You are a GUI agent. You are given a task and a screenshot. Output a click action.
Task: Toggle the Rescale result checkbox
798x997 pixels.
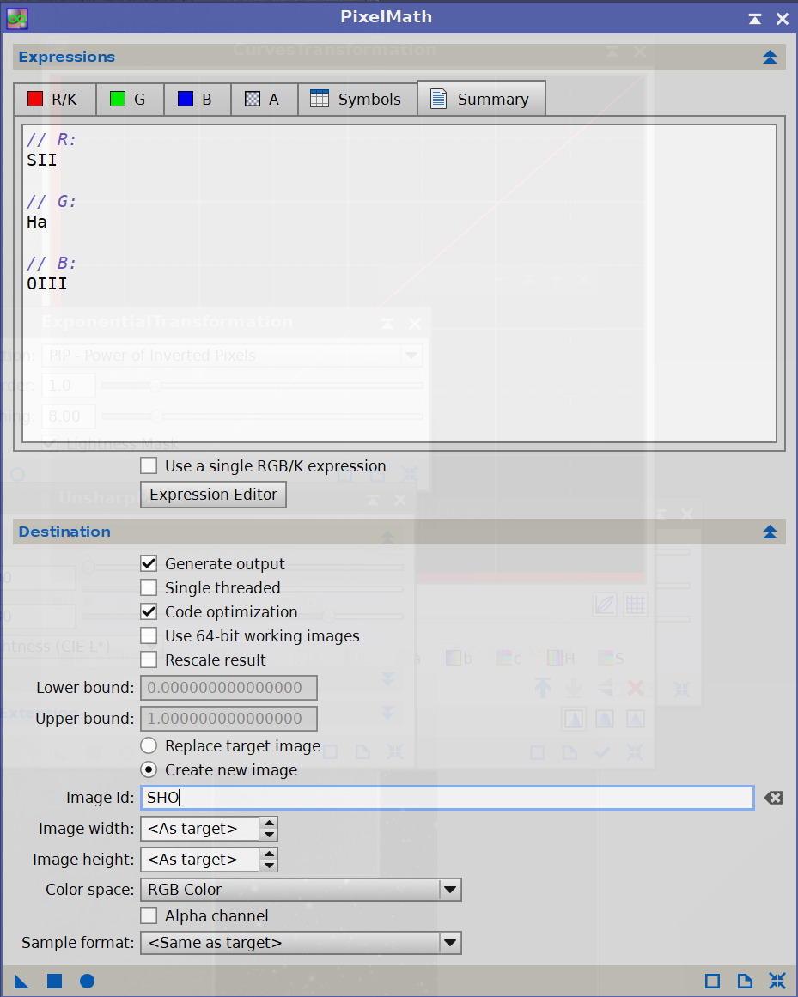[x=149, y=660]
